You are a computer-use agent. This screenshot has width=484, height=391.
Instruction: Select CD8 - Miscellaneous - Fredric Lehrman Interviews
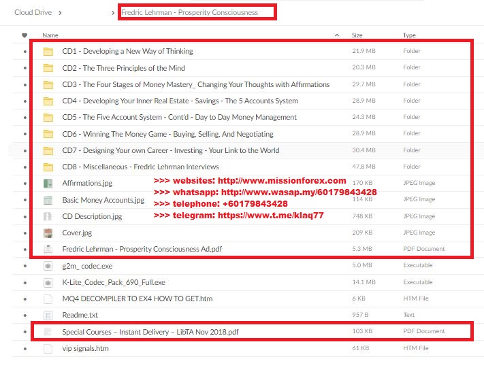[x=140, y=167]
